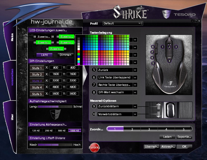Click mouse button marker 7 on diagram

tap(152, 52)
